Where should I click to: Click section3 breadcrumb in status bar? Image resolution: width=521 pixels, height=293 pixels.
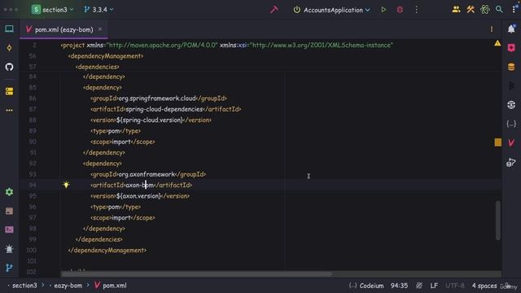point(24,286)
